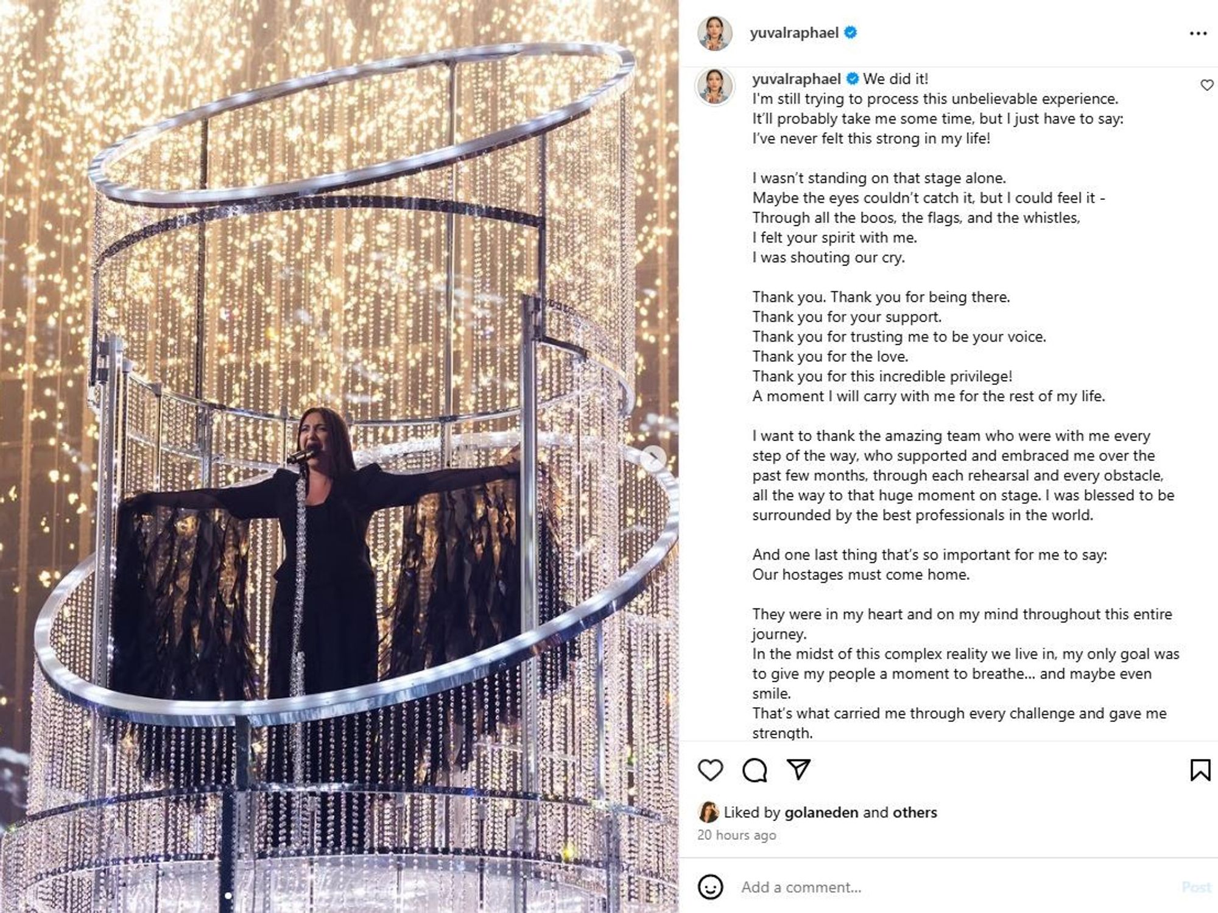
Task: Click the small avatar next to Liked by
Action: point(708,812)
